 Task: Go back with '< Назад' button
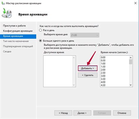[x=63, y=113]
